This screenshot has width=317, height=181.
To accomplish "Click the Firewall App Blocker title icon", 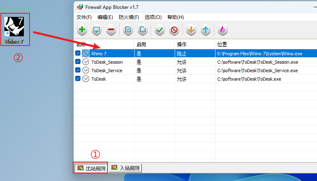I will (80, 7).
